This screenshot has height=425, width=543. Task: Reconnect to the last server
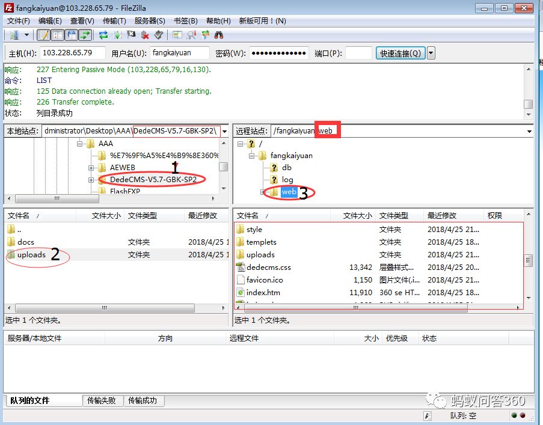(x=159, y=35)
